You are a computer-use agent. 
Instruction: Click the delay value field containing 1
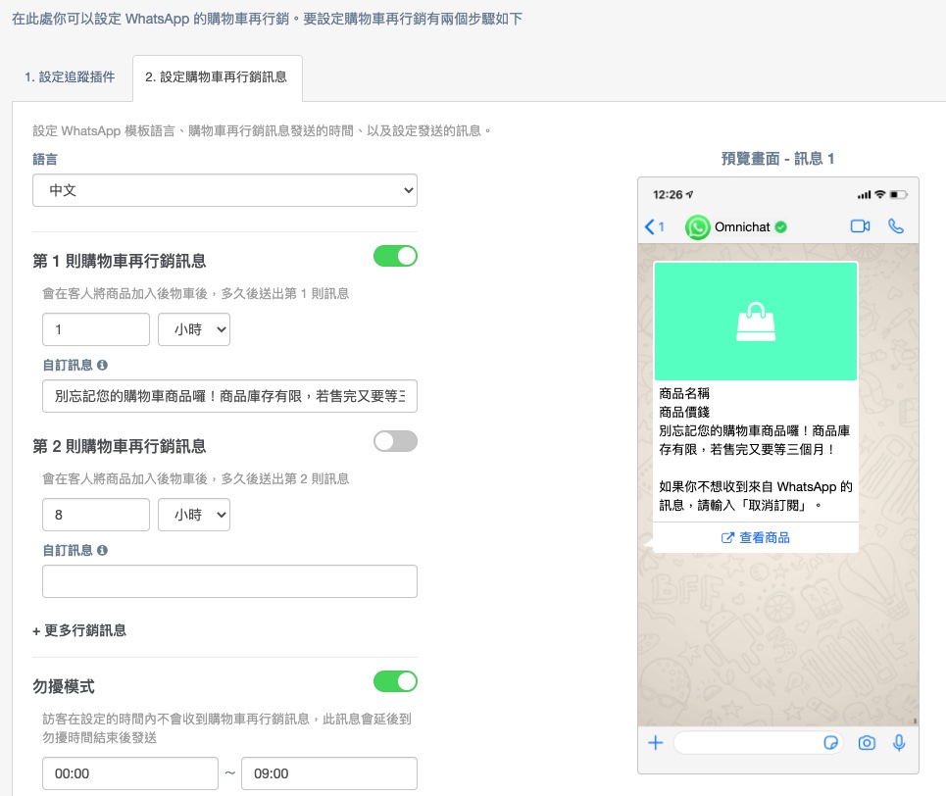pyautogui.click(x=96, y=329)
